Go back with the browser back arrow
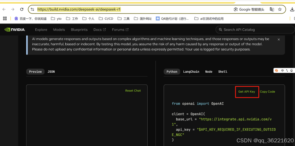 [x=4, y=9]
